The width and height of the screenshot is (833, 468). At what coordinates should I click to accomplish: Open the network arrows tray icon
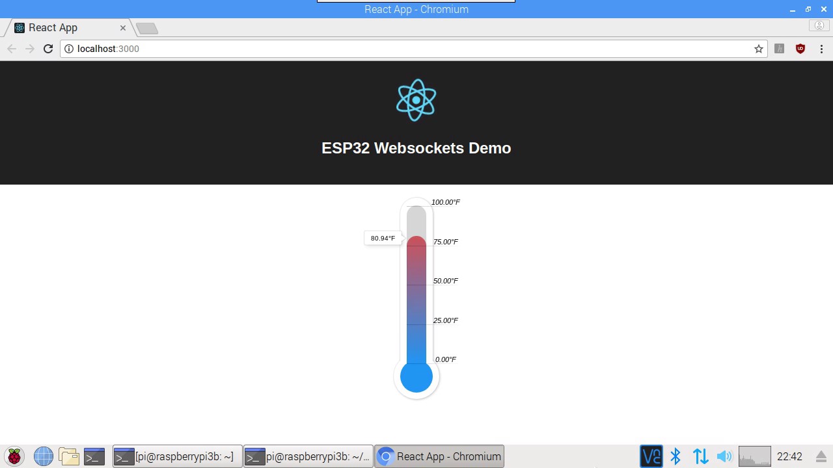tap(700, 456)
